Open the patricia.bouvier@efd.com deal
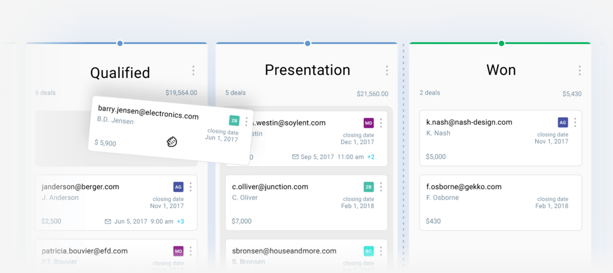Viewport: 613px width, 273px height. coord(84,251)
